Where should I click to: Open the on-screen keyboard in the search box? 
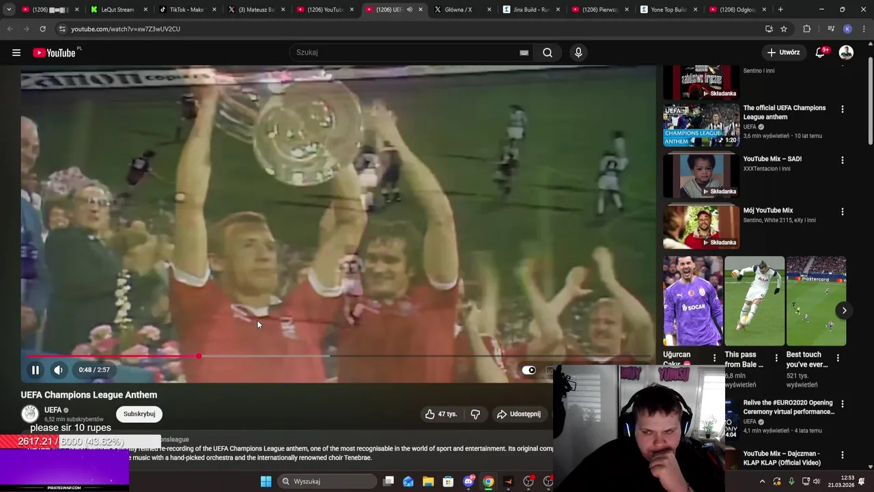(x=524, y=53)
